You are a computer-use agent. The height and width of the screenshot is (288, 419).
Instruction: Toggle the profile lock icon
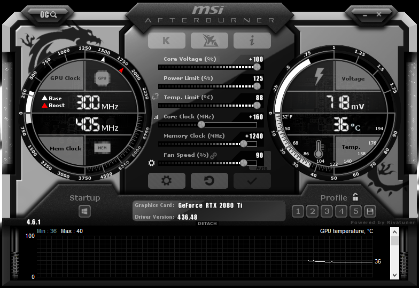(x=355, y=197)
